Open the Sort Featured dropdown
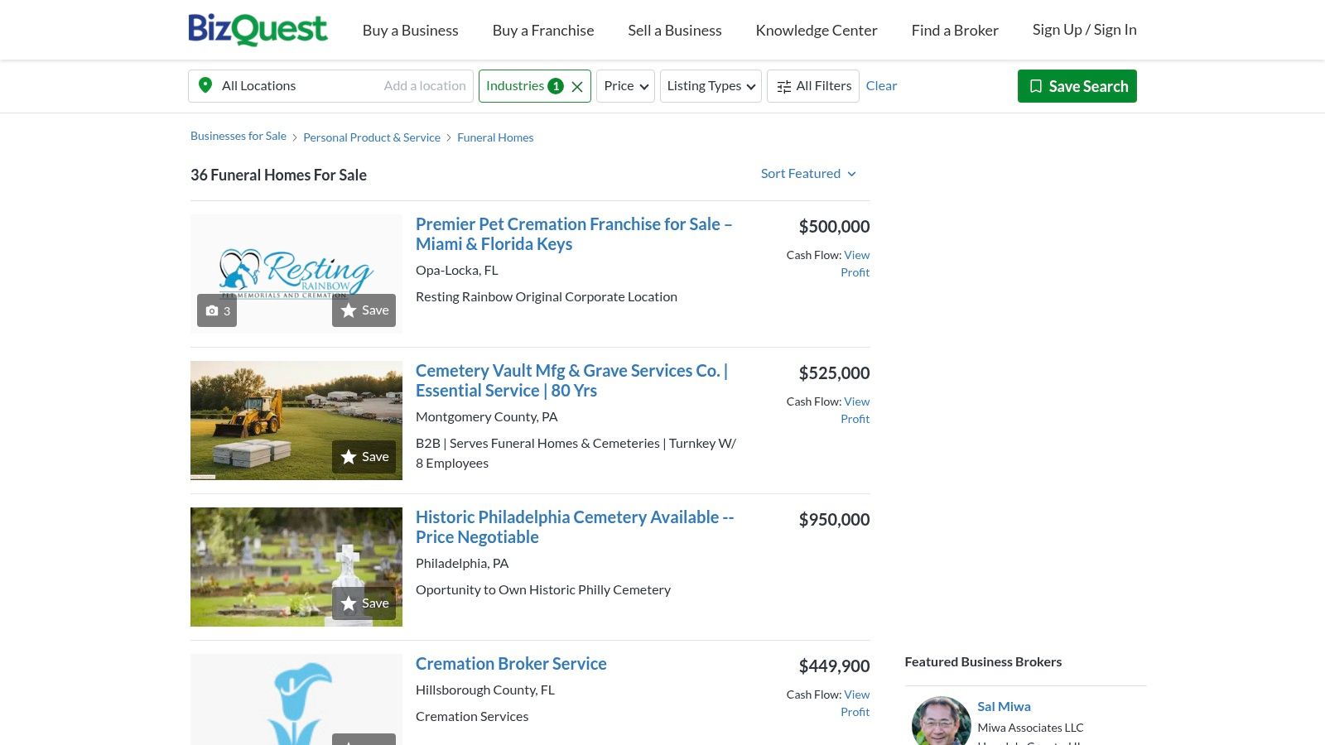 808,173
